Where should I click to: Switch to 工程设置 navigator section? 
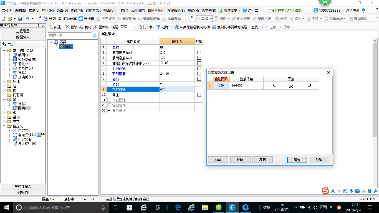tap(23, 31)
